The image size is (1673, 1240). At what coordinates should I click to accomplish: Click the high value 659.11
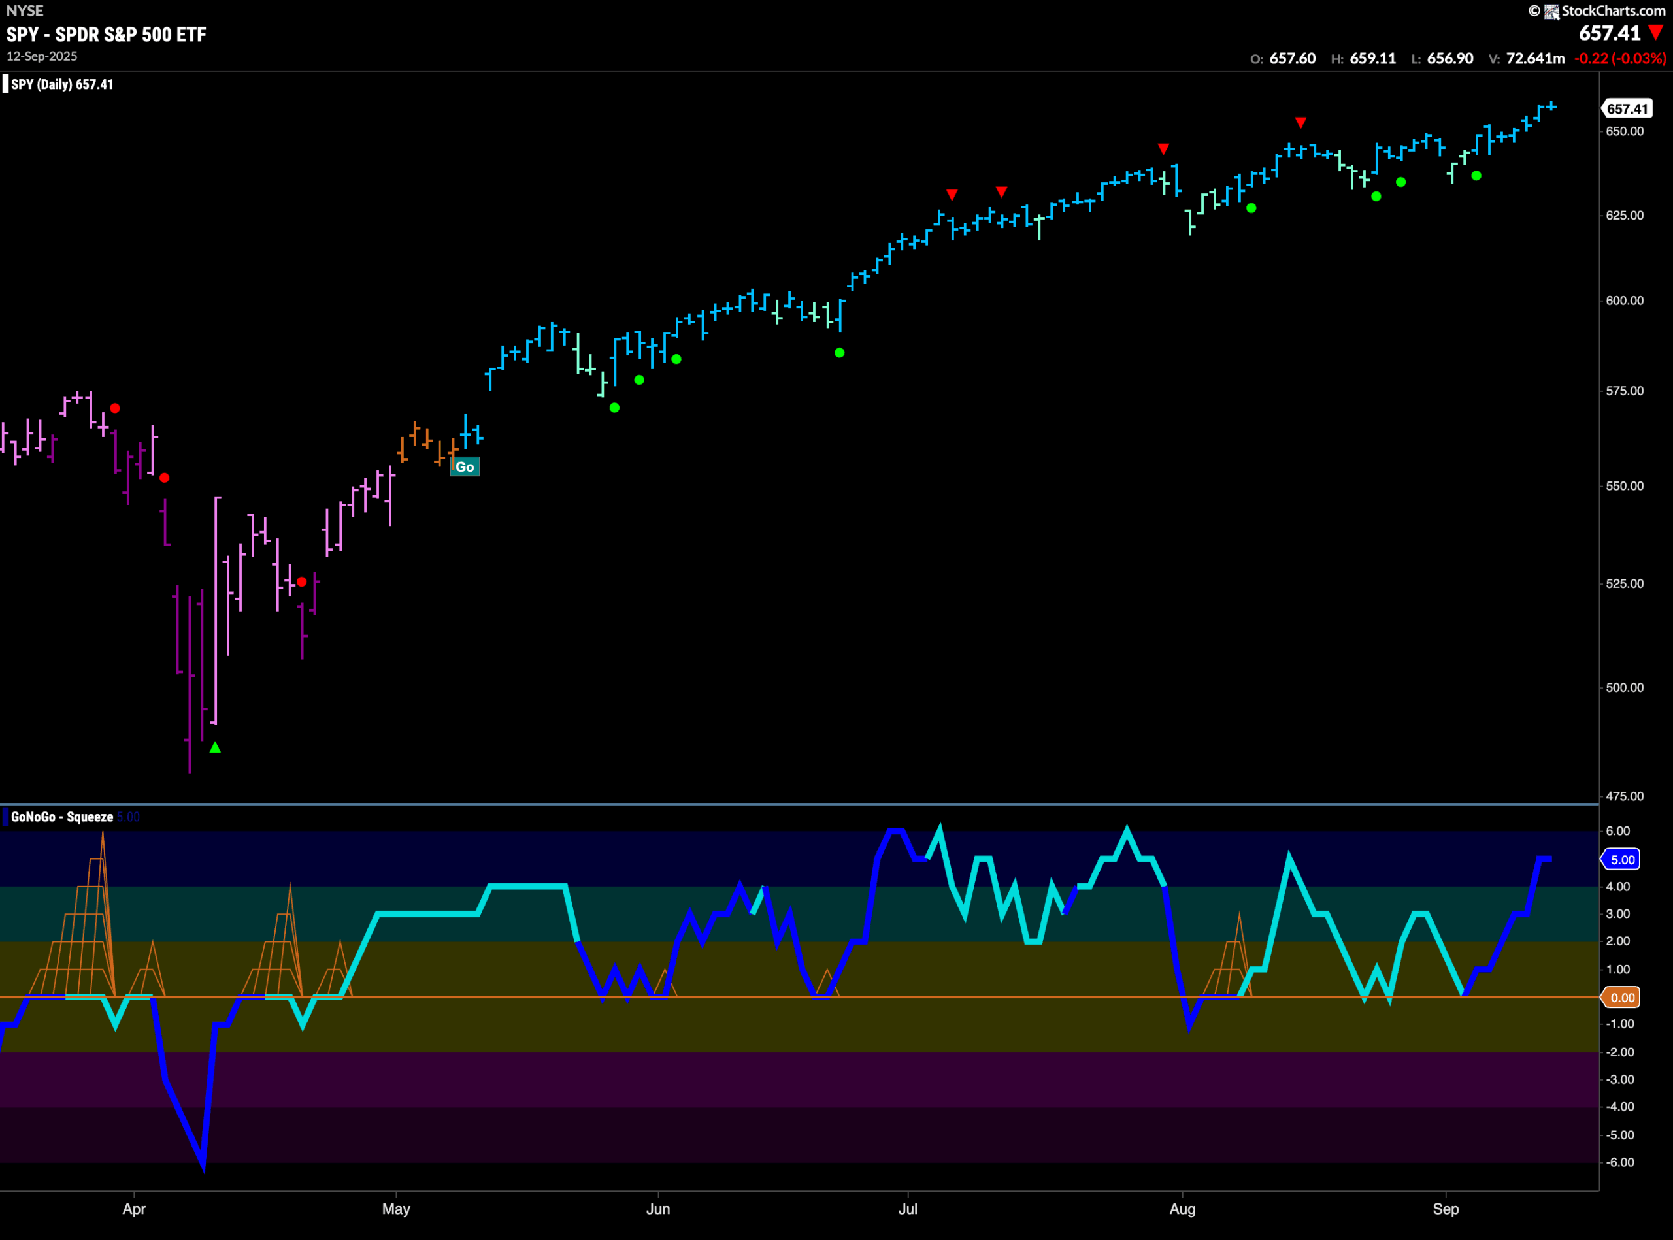point(1372,59)
